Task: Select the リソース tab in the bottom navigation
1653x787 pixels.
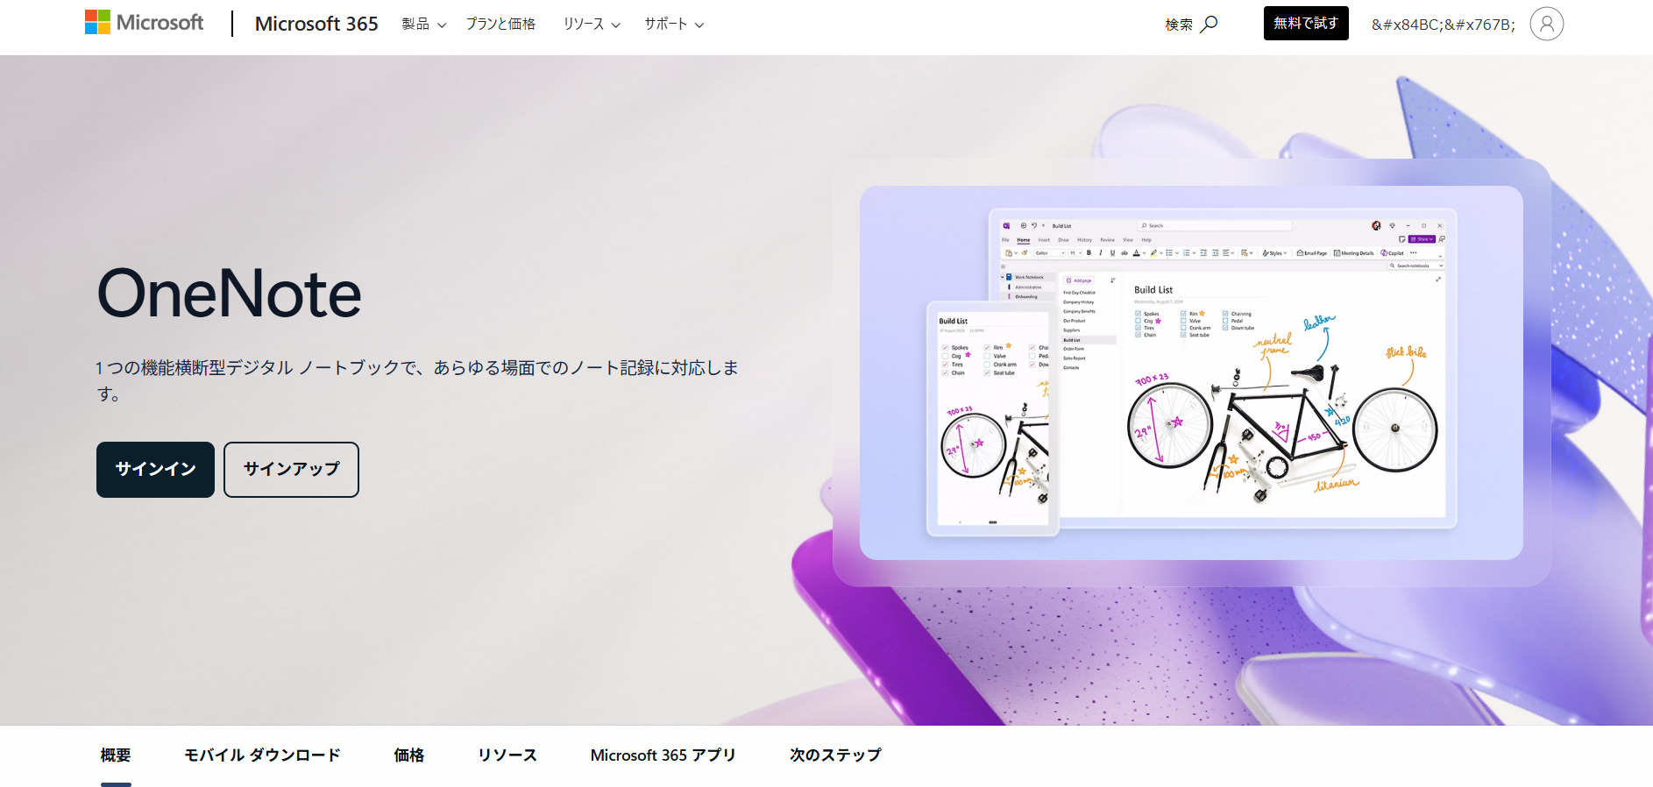Action: [x=507, y=755]
